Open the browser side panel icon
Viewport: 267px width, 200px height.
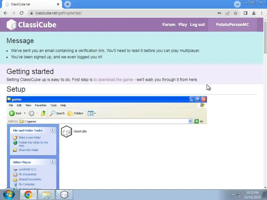pos(245,13)
